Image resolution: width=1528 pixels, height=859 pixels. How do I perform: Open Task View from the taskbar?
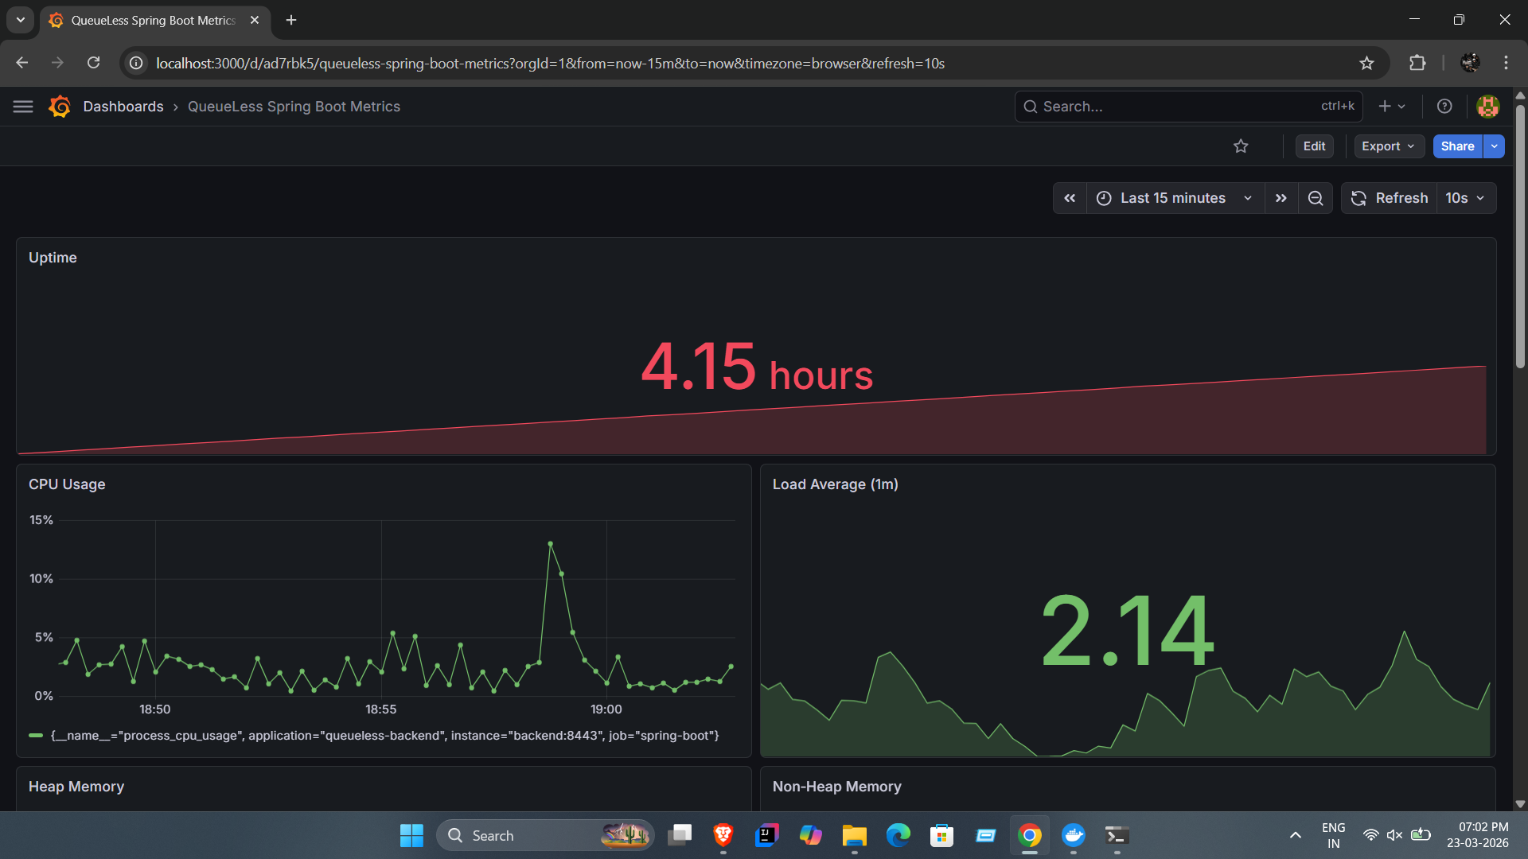tap(680, 835)
